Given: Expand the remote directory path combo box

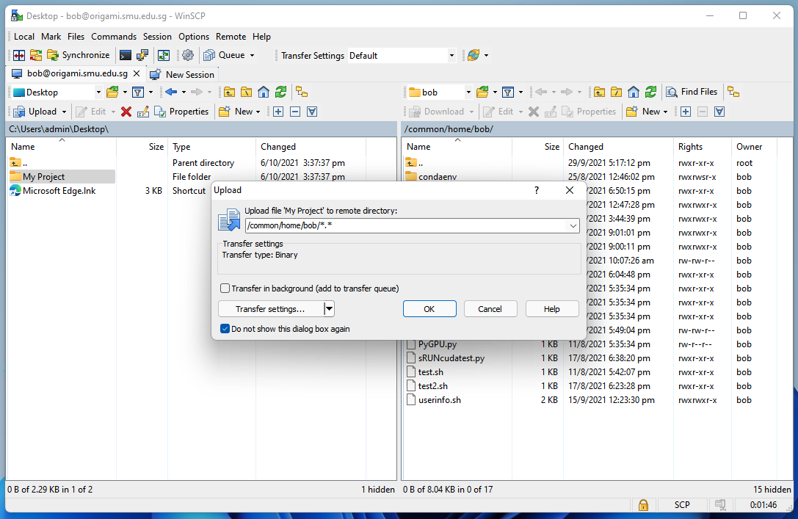Looking at the screenshot, I should (x=575, y=225).
